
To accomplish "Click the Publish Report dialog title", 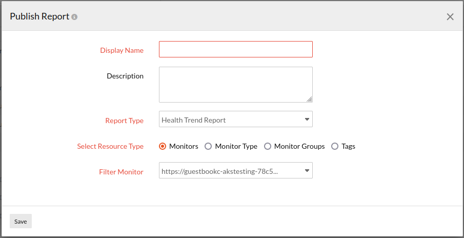I will [39, 16].
